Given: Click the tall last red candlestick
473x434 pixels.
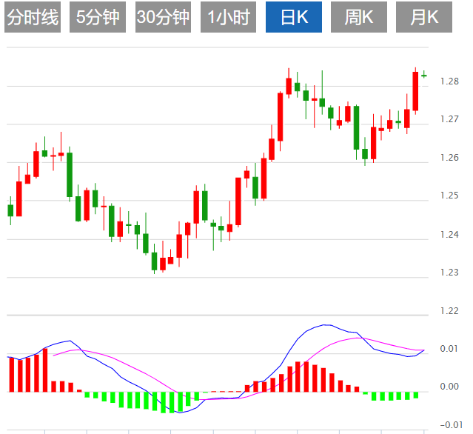Looking at the screenshot, I should pos(415,91).
